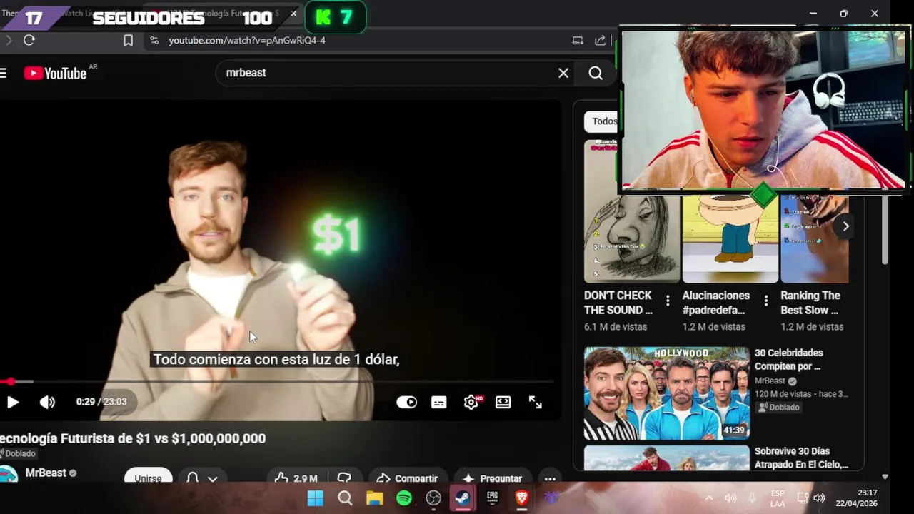The height and width of the screenshot is (514, 914).
Task: Switch to Brave browser in taskbar
Action: (x=522, y=498)
